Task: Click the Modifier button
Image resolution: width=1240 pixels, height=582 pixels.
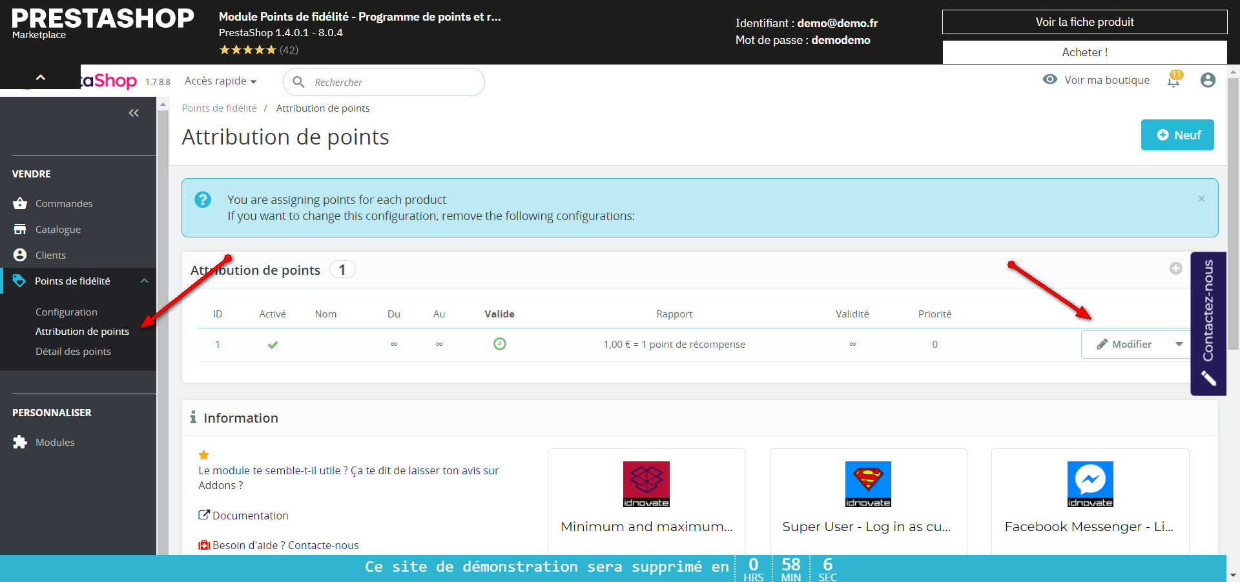Action: tap(1124, 345)
